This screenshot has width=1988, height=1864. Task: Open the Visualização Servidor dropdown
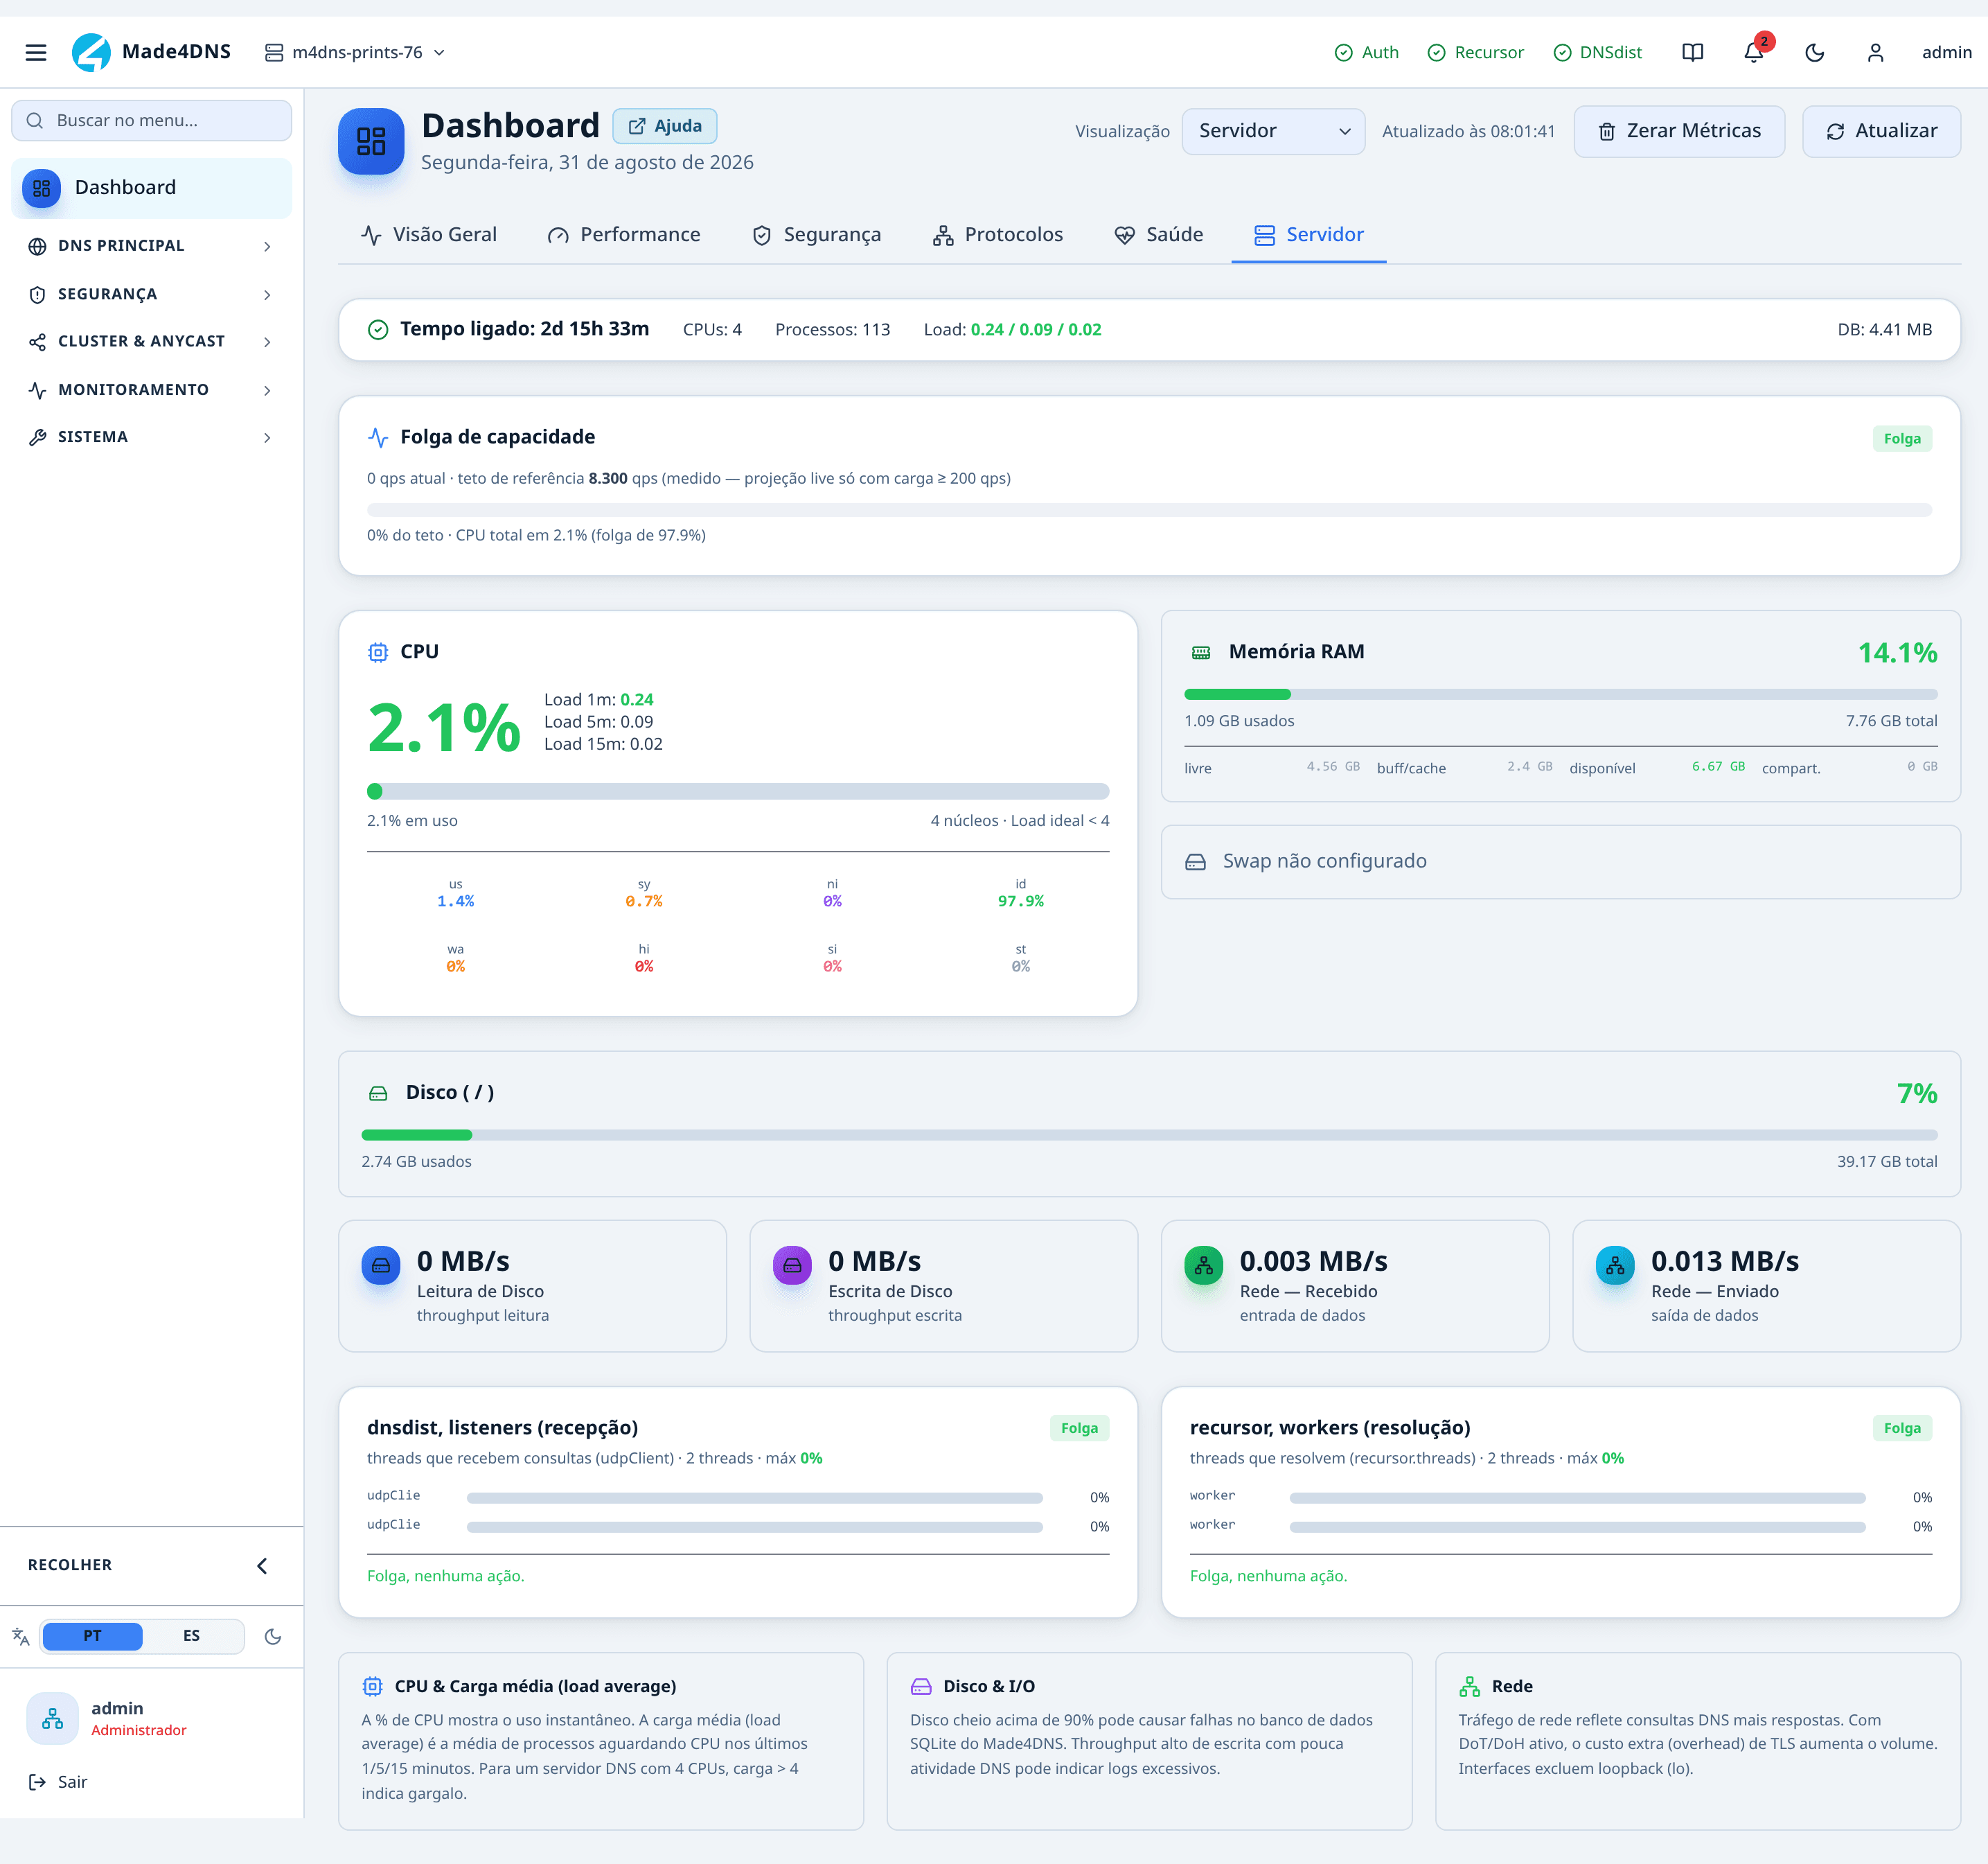(1273, 131)
